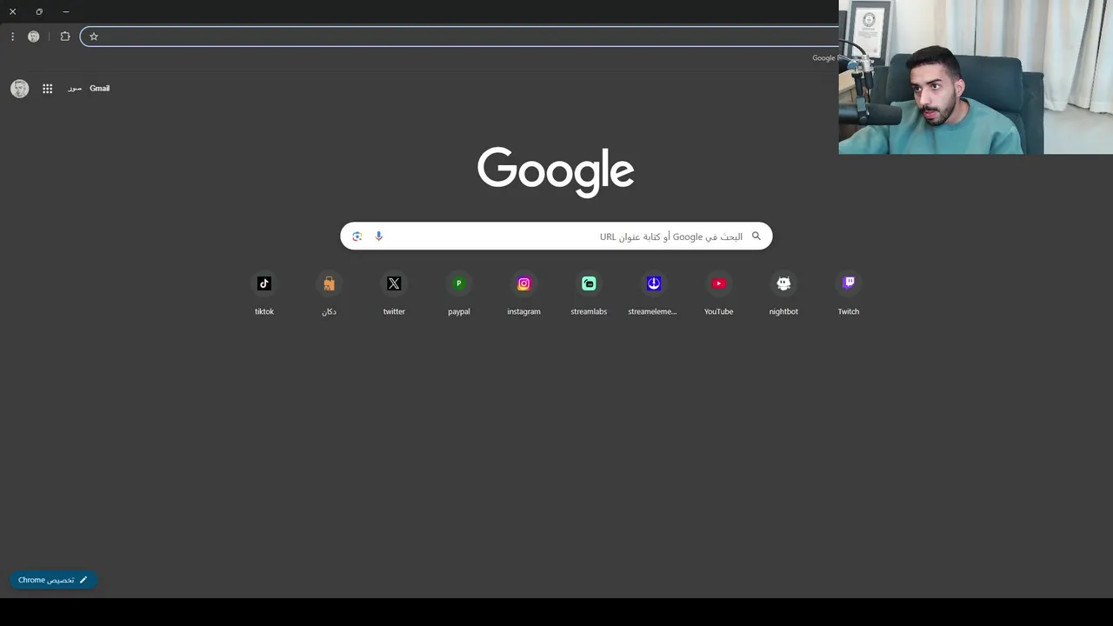Open the nightbot shortcut
Screen dimensions: 1113x626
783,294
